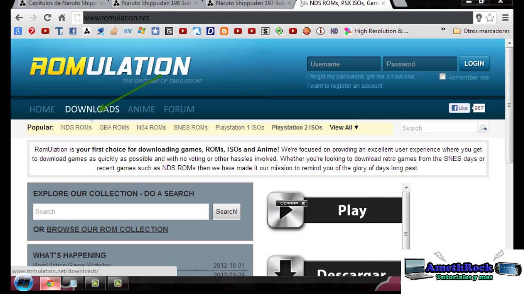Open the blue 'D' bookmark icon
The width and height of the screenshot is (524, 294).
[210, 31]
